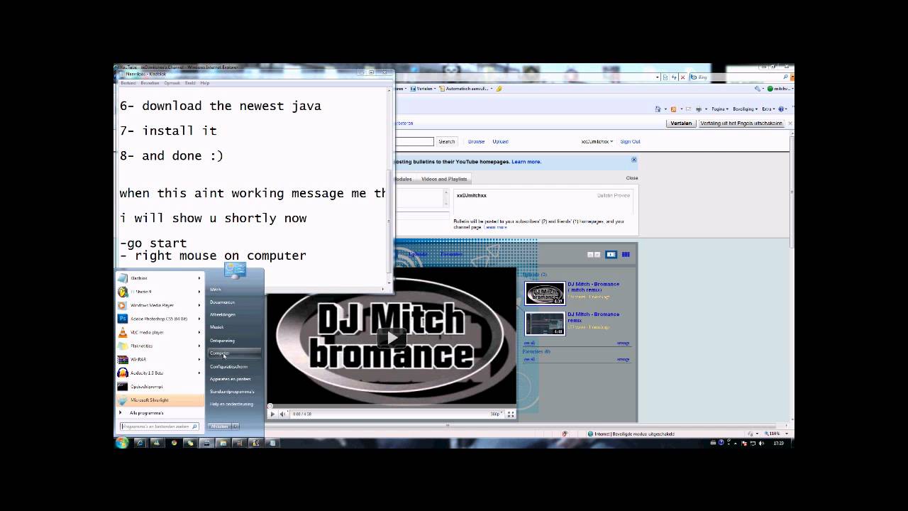This screenshot has width=908, height=511.
Task: Open Opmaak menu in Notepad
Action: click(172, 83)
